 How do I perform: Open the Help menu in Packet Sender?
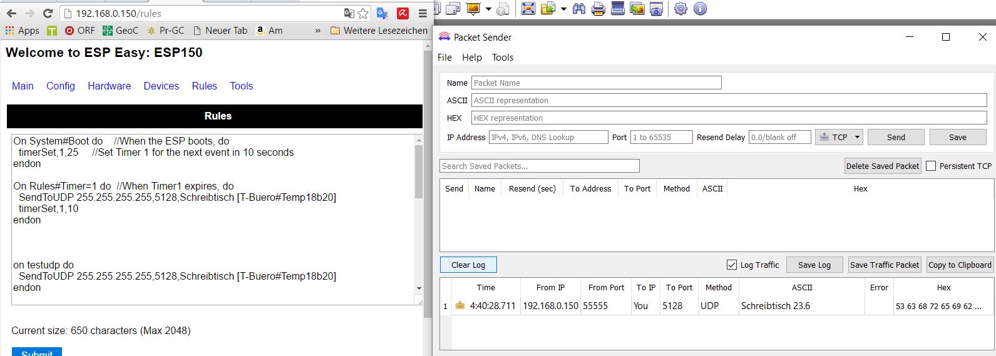(x=472, y=57)
